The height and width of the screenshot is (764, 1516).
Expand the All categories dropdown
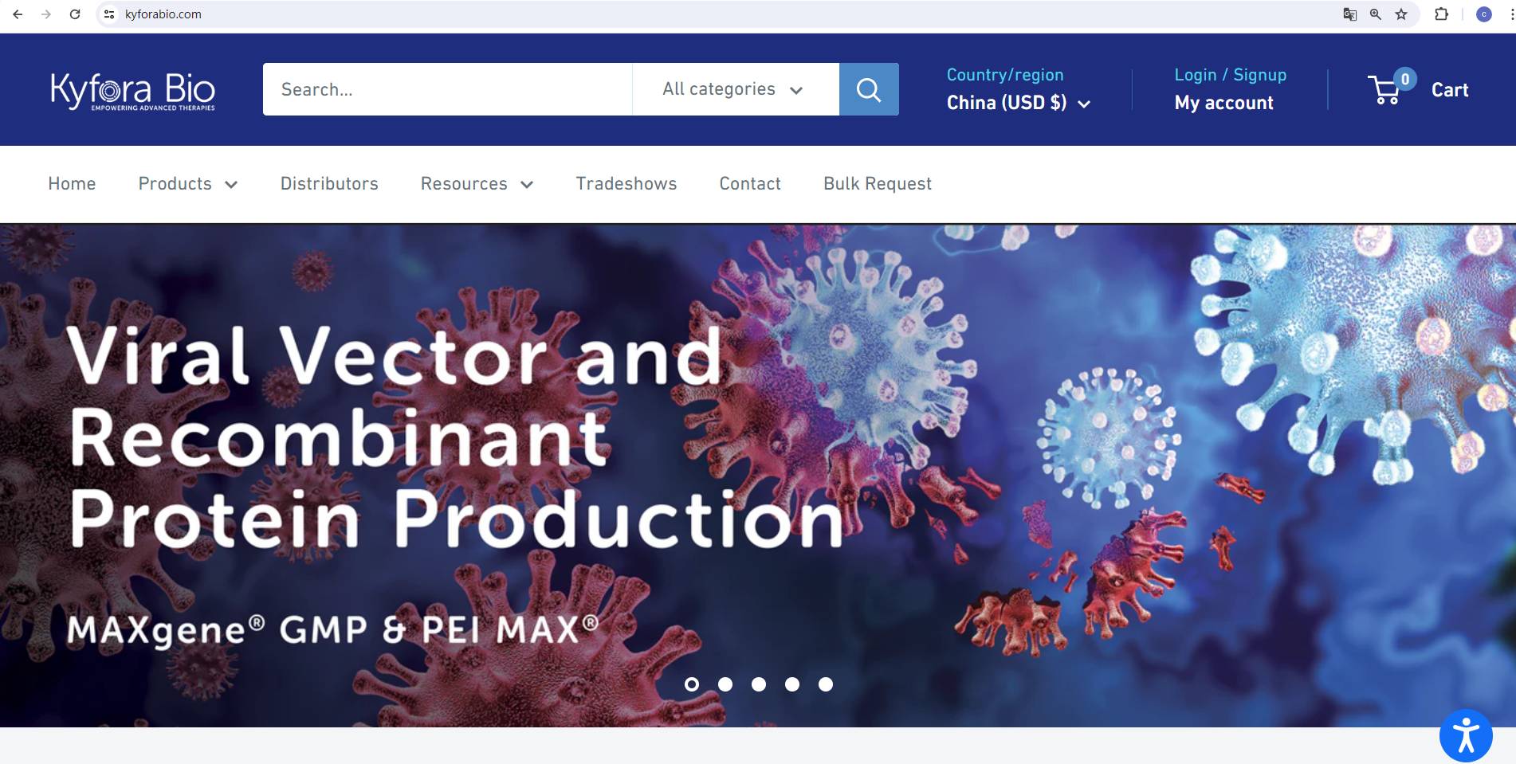pyautogui.click(x=733, y=89)
